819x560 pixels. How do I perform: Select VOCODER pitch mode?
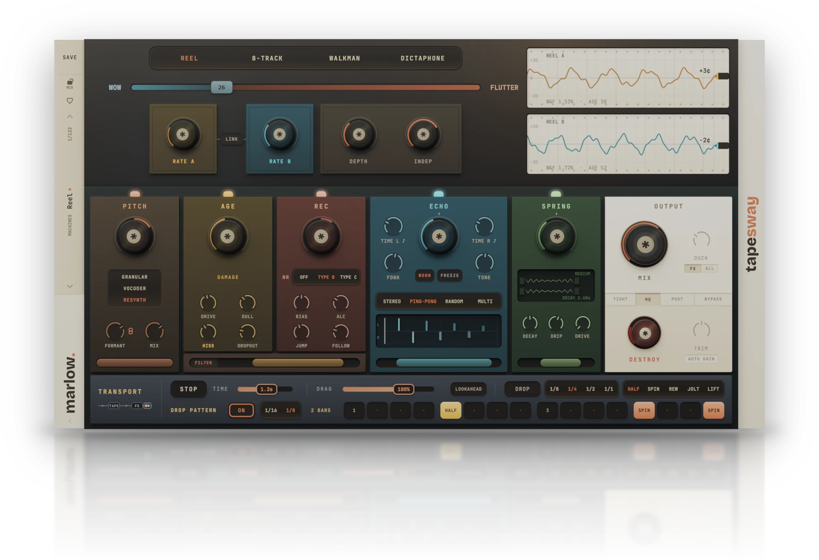click(x=134, y=289)
